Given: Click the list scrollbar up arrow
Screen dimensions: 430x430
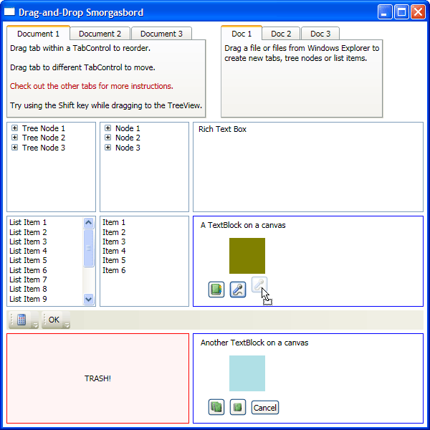Looking at the screenshot, I should (88, 223).
